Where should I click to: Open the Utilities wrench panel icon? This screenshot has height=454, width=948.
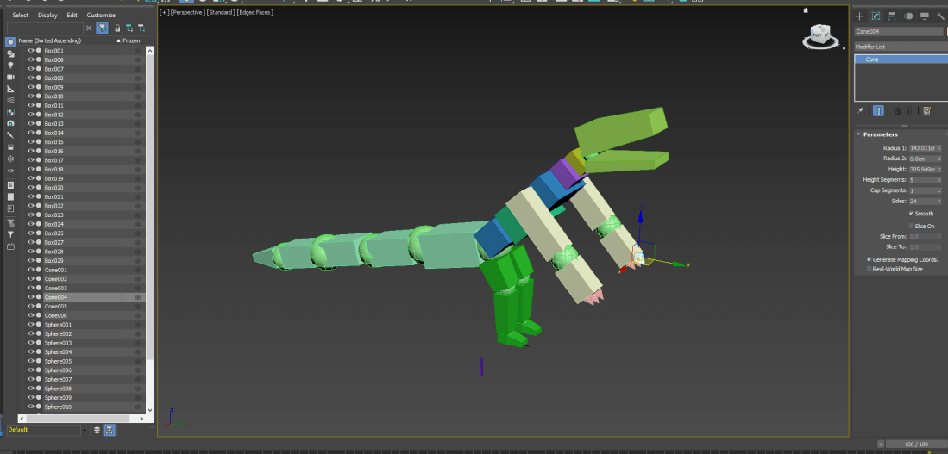(x=940, y=16)
